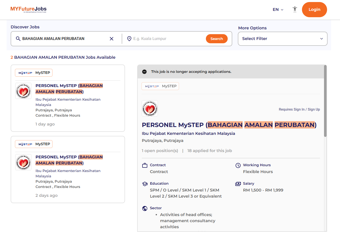Click the job detail panel scrollbar
This screenshot has width=340, height=232.
tap(325, 101)
